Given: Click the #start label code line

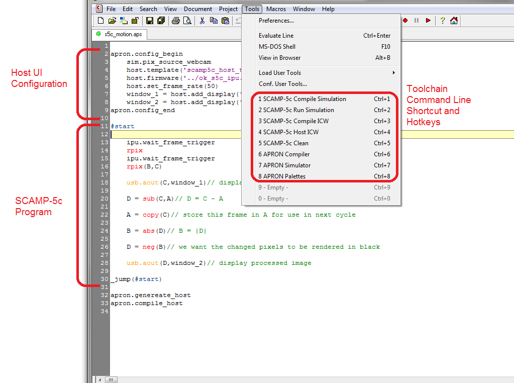Looking at the screenshot, I should point(123,126).
